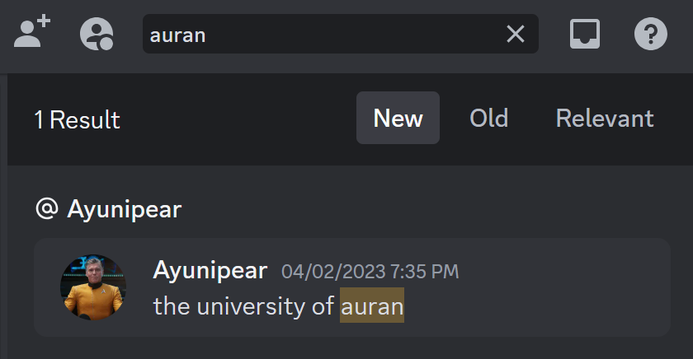Click the highlighted "auran" word in the message
This screenshot has height=359, width=693.
point(372,306)
